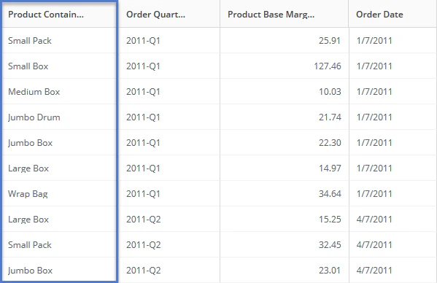Viewport: 437px width, 283px height.
Task: Click the margin value 22.30
Action: 330,143
